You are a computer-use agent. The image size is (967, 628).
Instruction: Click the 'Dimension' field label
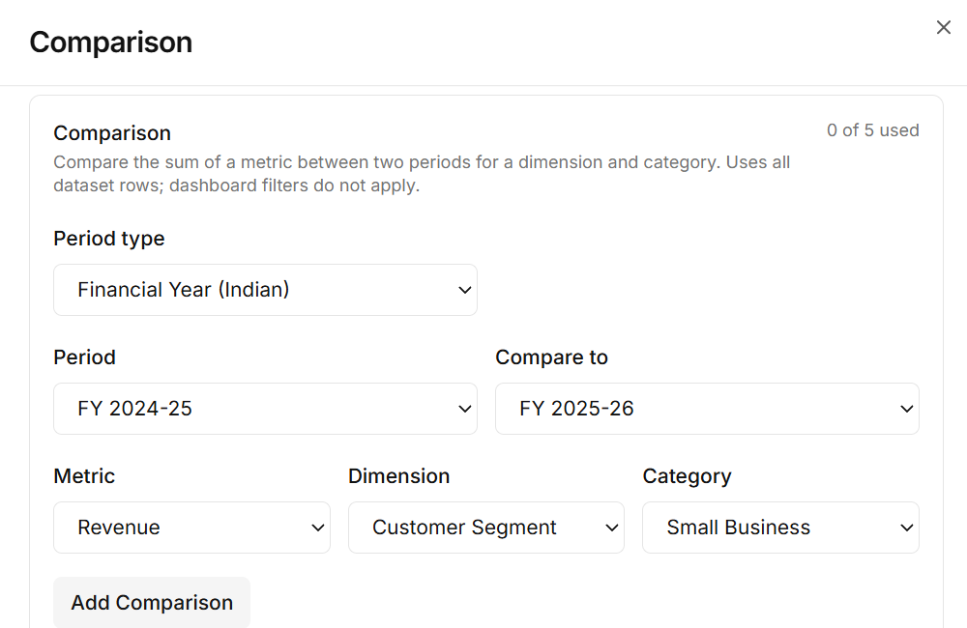pyautogui.click(x=398, y=476)
